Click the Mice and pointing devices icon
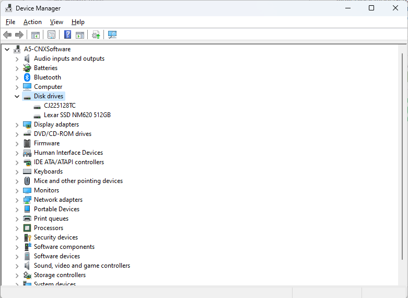This screenshot has height=298, width=408. [x=27, y=181]
